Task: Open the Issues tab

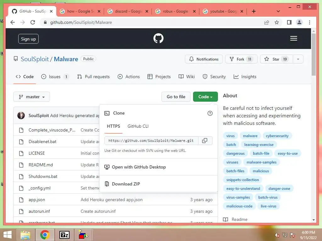Action: (x=55, y=77)
